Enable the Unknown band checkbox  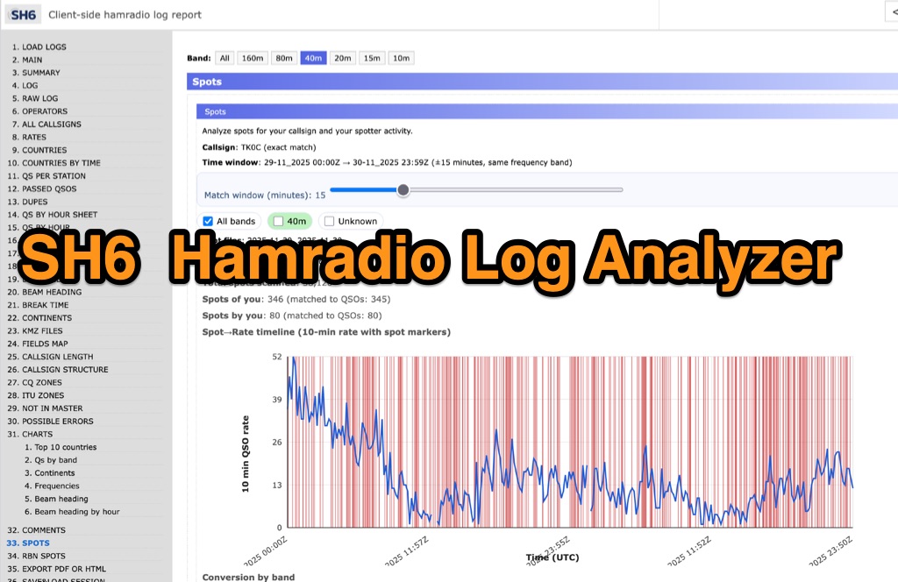(x=329, y=221)
